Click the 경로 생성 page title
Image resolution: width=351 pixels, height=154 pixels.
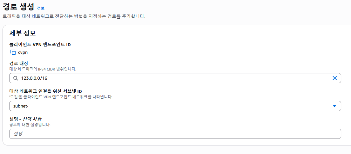pos(18,7)
